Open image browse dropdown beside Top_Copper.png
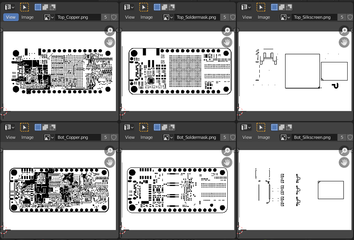The image size is (354, 240). (x=49, y=17)
